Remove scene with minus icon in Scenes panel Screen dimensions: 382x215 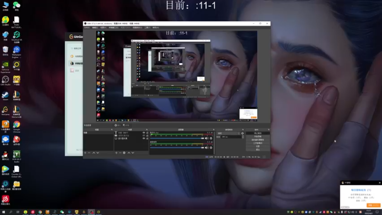(89, 152)
